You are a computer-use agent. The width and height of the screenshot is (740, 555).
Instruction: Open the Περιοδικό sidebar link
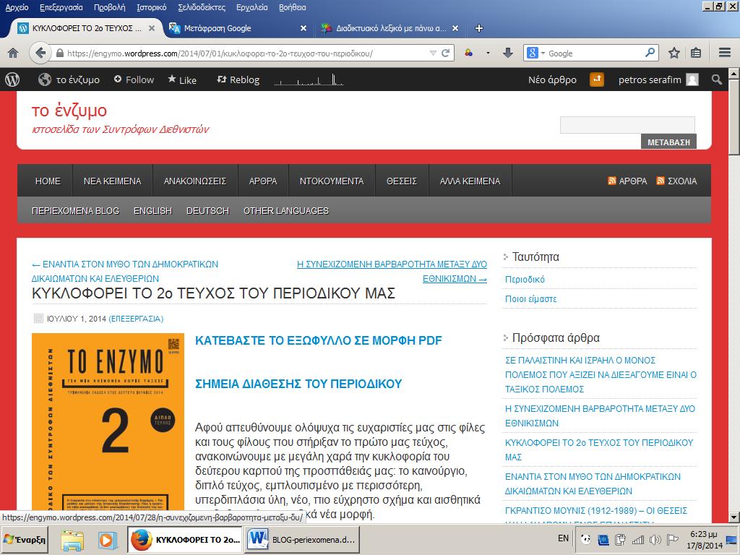tap(525, 280)
